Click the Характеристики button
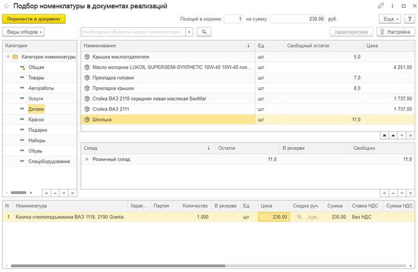 pyautogui.click(x=351, y=32)
